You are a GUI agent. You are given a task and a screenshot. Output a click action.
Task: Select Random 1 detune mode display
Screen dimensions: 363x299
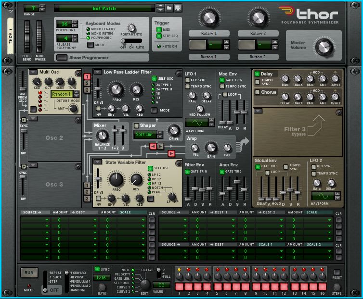click(62, 94)
